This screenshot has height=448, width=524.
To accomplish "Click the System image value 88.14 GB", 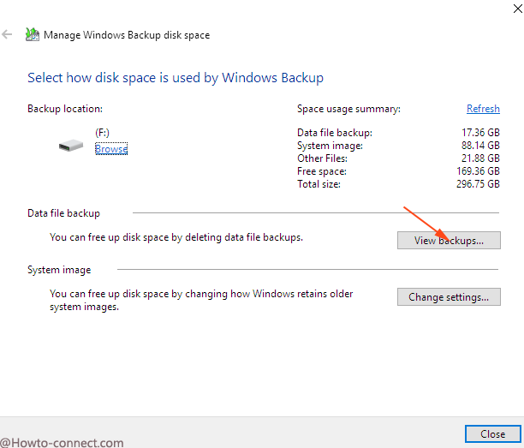I will tap(480, 146).
